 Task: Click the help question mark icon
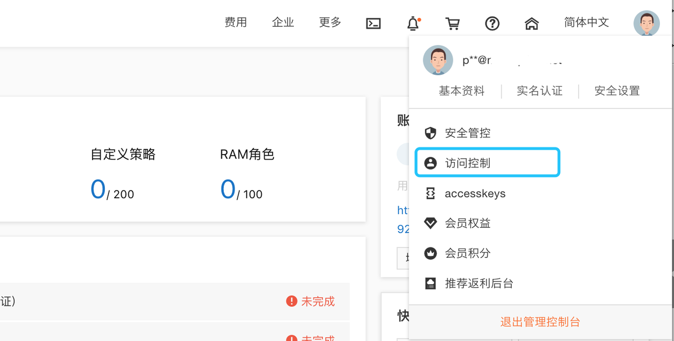click(x=492, y=23)
